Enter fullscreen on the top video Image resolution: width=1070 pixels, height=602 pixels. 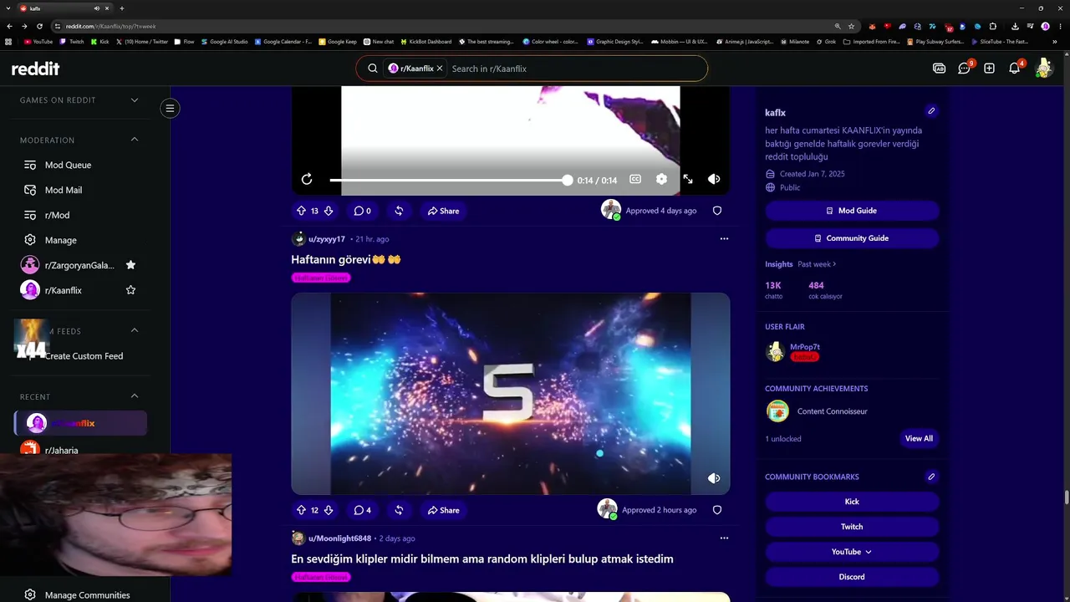tap(688, 179)
